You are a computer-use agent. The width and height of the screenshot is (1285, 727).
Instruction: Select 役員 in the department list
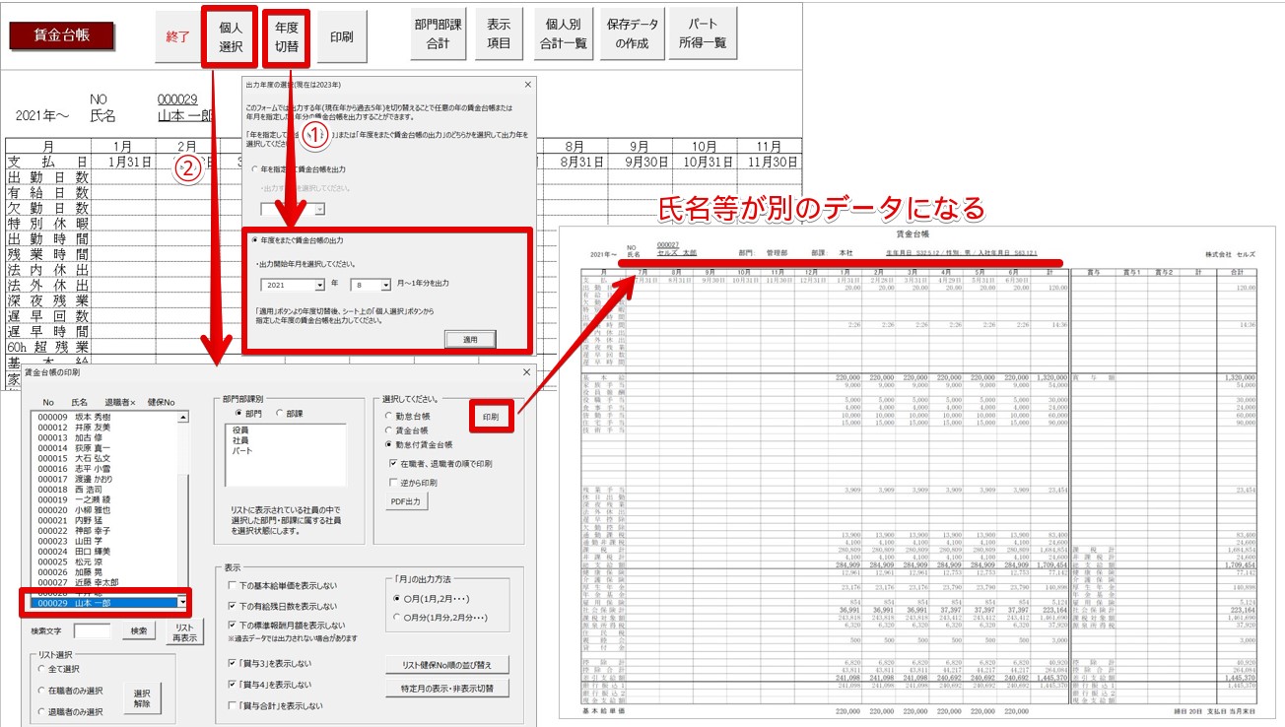(x=240, y=430)
